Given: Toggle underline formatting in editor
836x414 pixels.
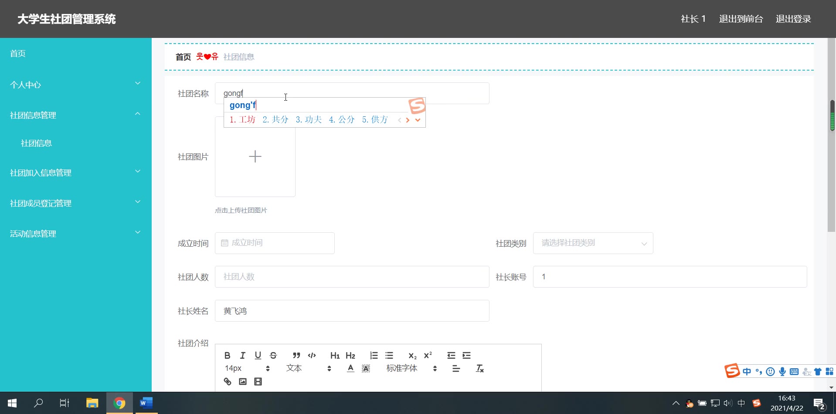Looking at the screenshot, I should click(258, 355).
